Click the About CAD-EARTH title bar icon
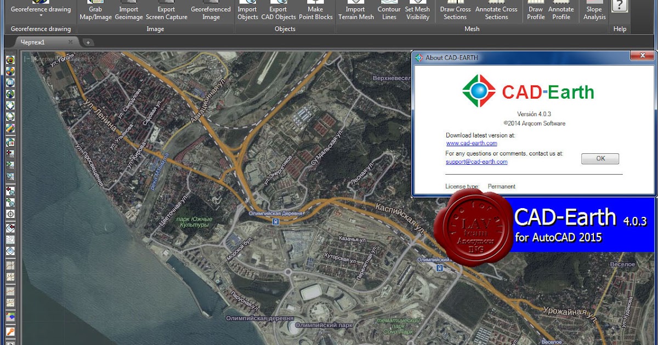The image size is (658, 345). (419, 58)
